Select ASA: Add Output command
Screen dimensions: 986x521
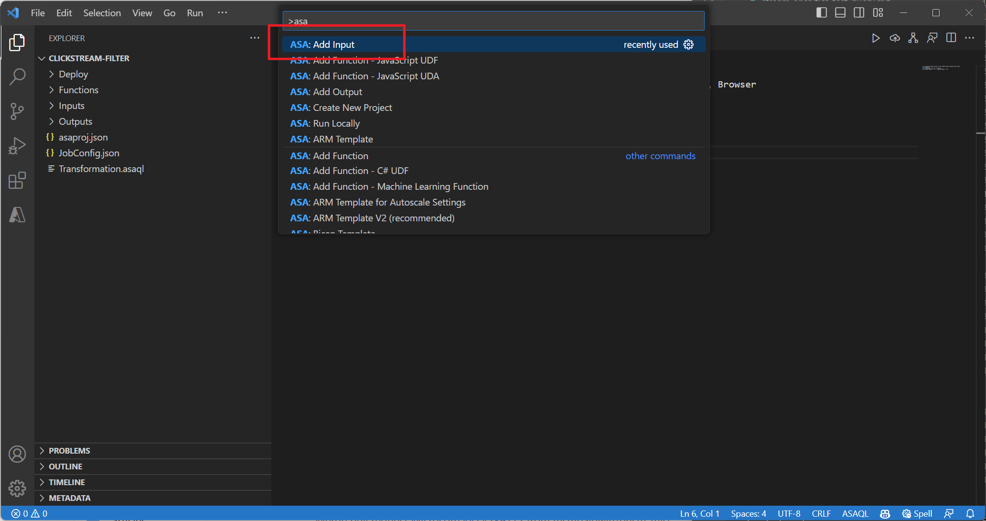327,92
